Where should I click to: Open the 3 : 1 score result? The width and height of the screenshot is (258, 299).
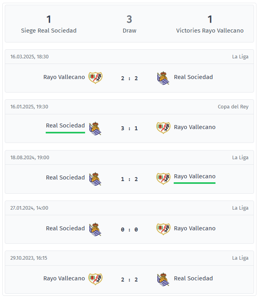click(130, 128)
